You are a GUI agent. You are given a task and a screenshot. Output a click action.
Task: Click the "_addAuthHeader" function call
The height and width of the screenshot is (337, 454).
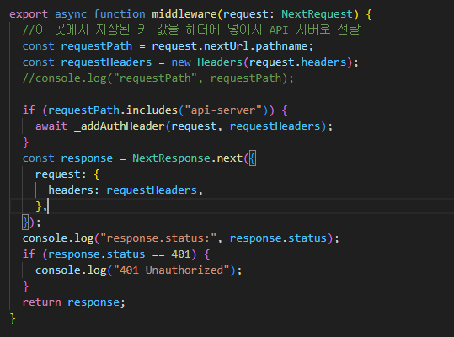point(120,126)
